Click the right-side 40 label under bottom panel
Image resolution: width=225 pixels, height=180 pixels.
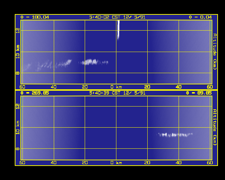tap(179, 163)
